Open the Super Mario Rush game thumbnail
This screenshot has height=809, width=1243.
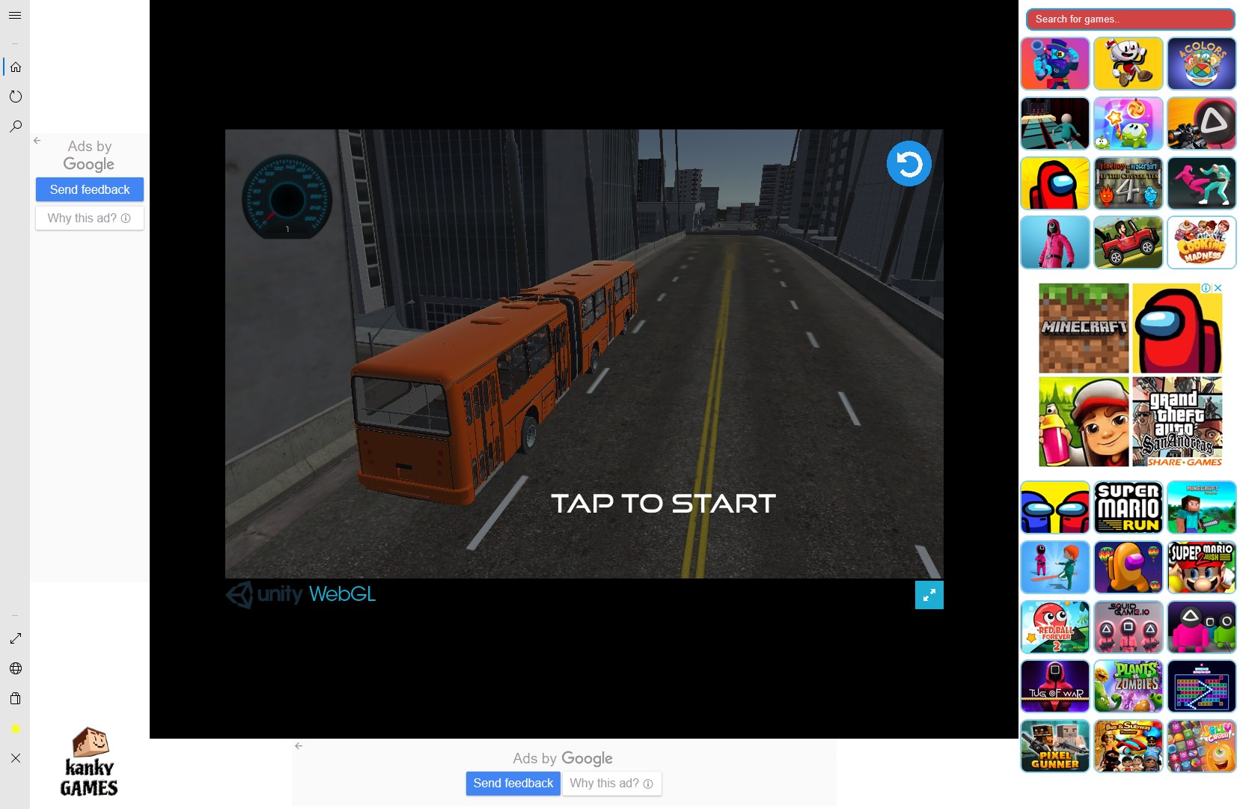click(1201, 567)
